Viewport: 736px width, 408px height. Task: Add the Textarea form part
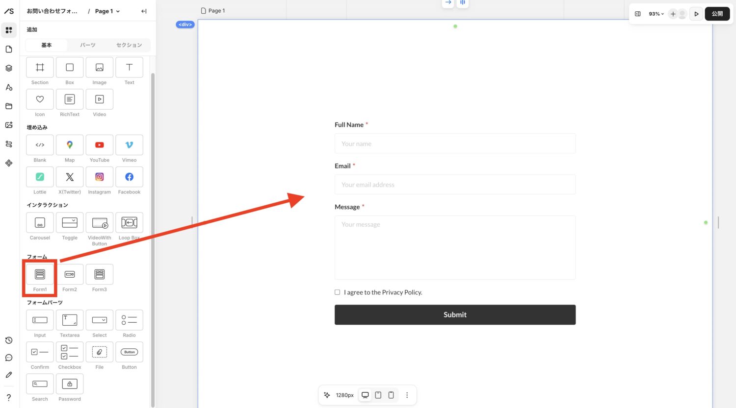coord(70,320)
